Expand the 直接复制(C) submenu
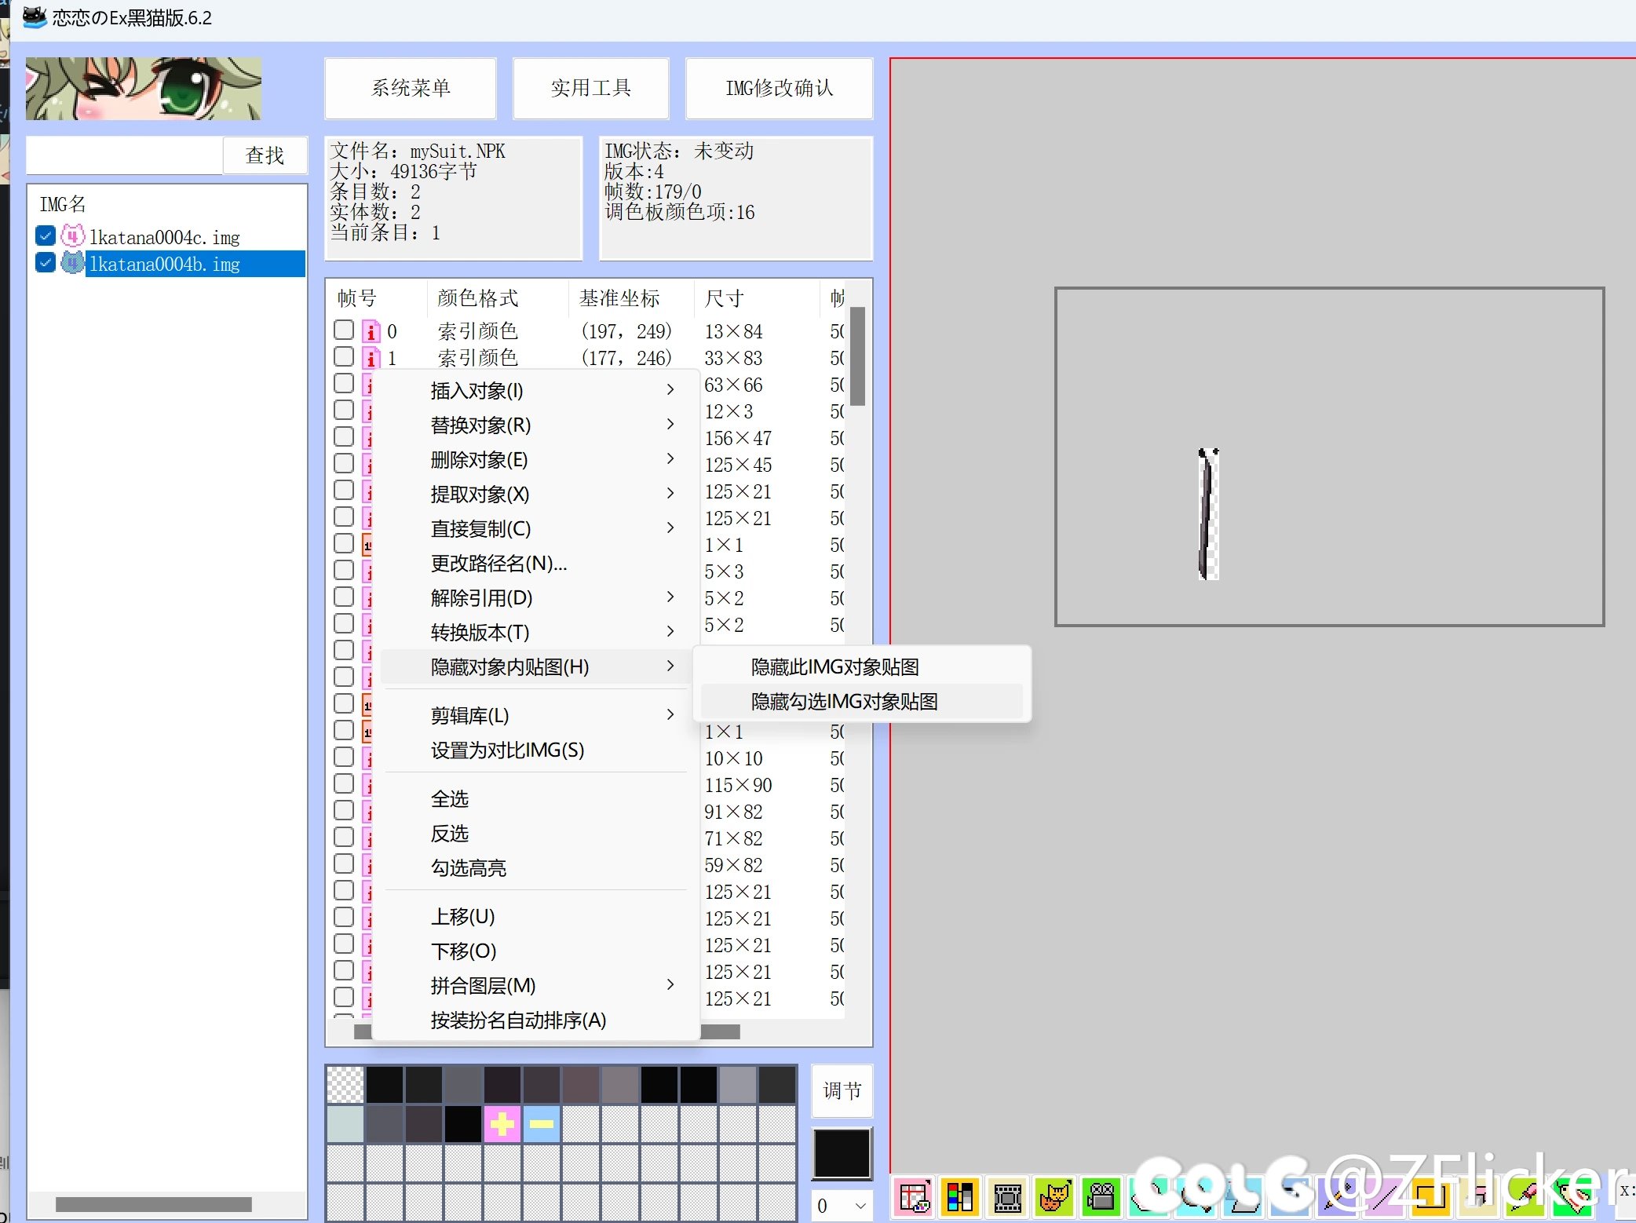The image size is (1636, 1223). click(535, 528)
